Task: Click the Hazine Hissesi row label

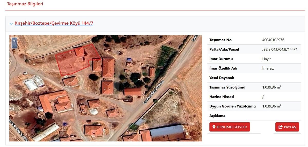Action: pos(222,97)
